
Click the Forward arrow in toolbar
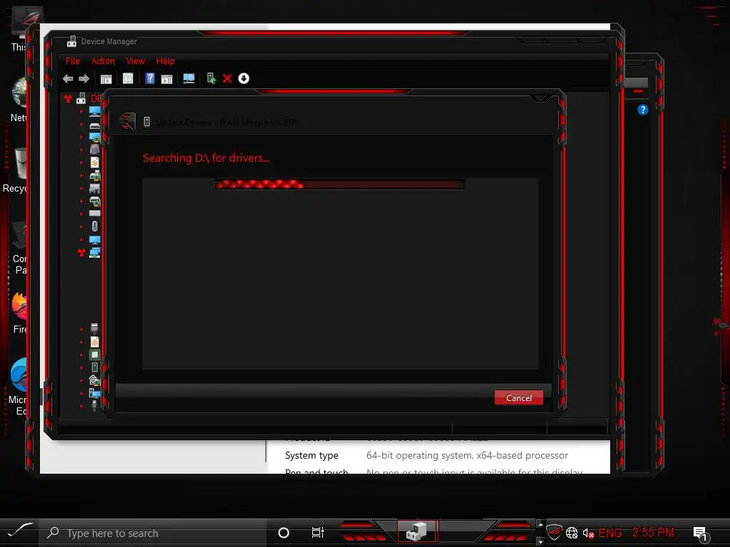click(x=84, y=78)
